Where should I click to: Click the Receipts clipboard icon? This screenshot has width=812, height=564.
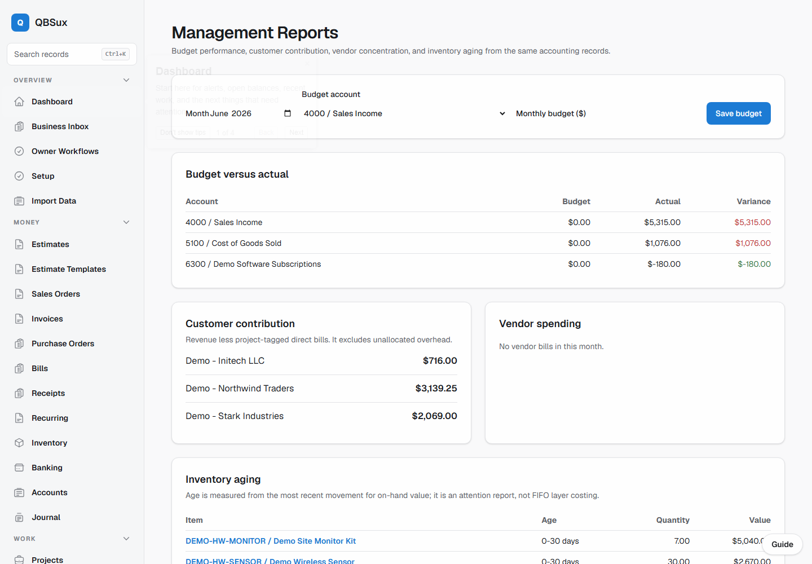point(19,393)
